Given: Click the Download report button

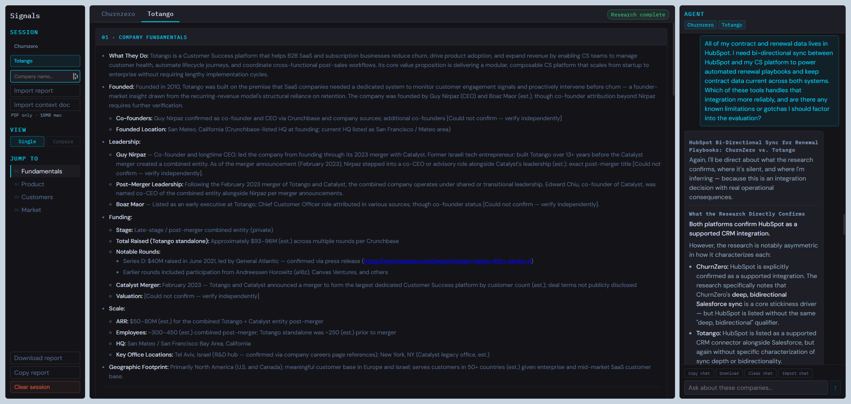Looking at the screenshot, I should click(x=45, y=358).
